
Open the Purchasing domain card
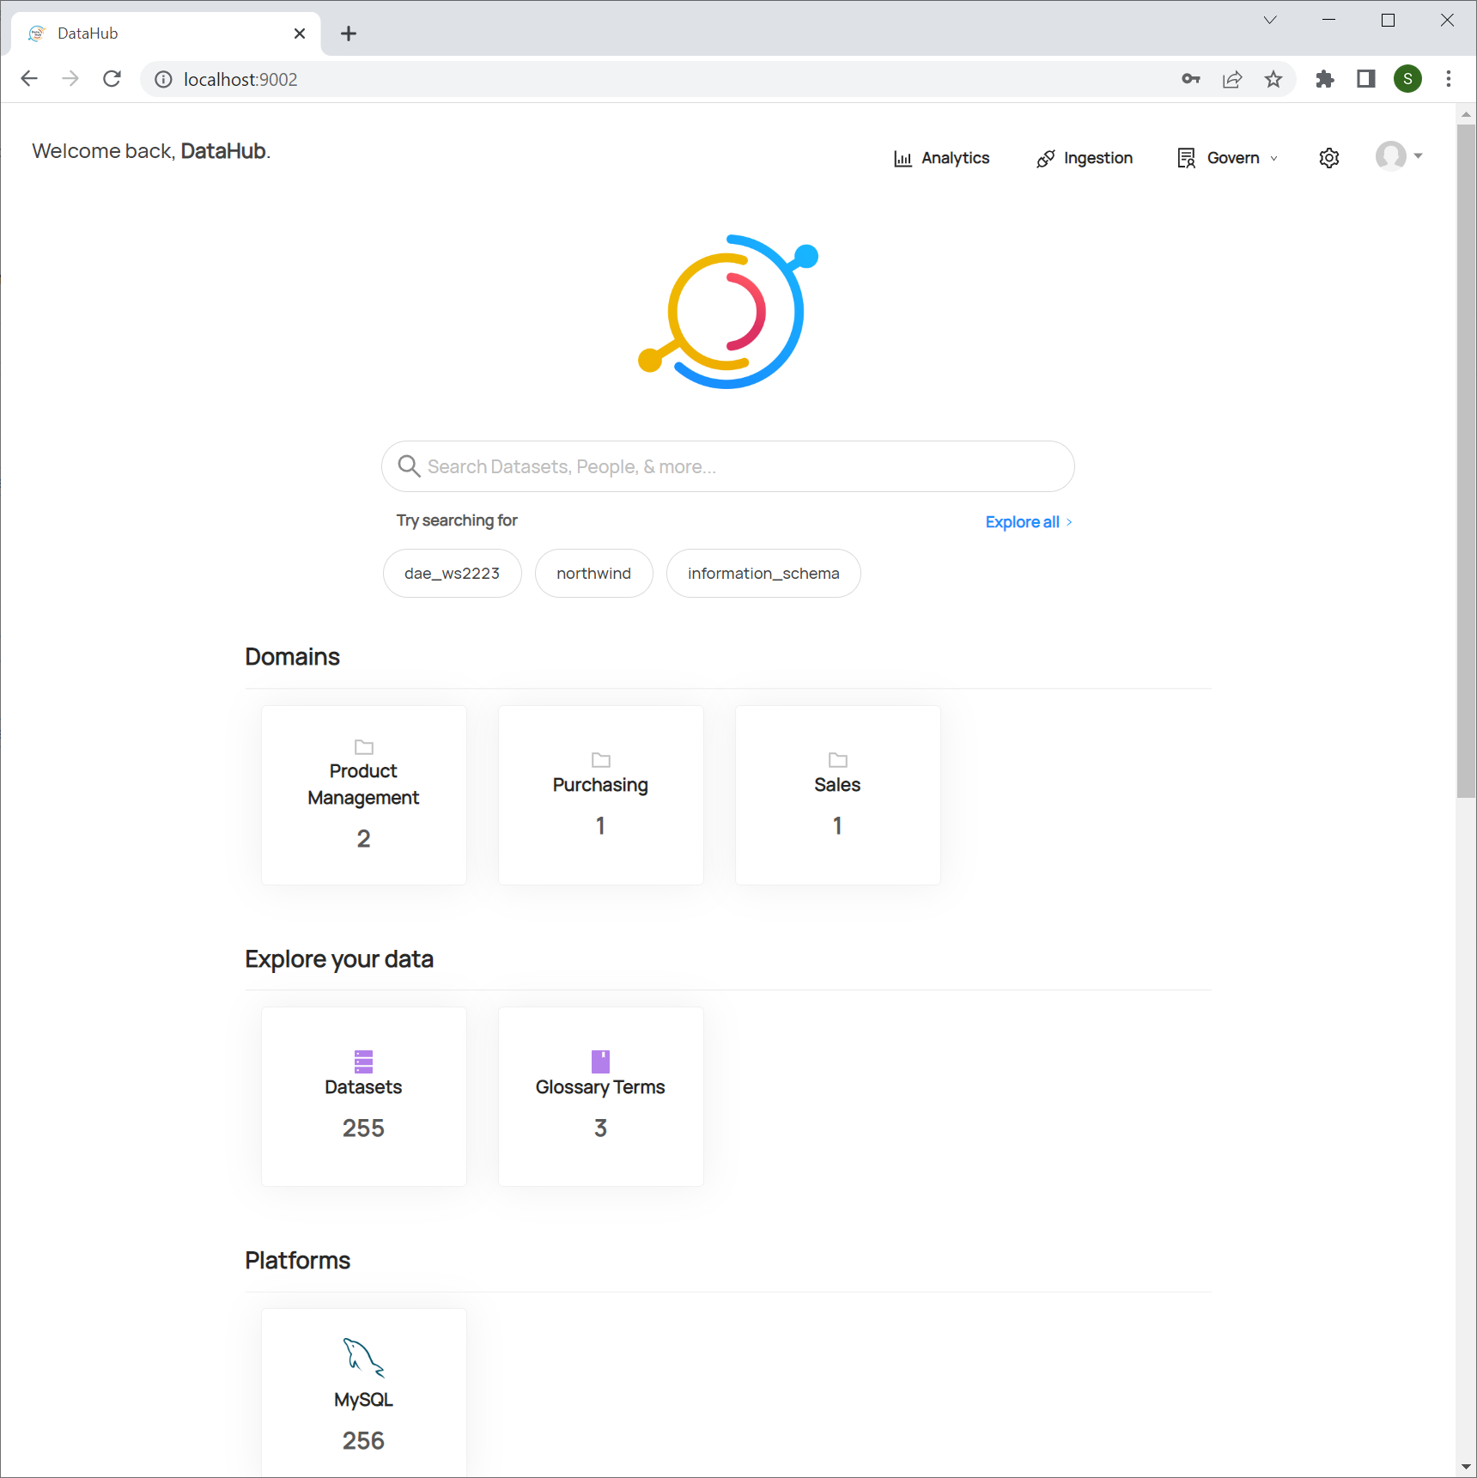[x=601, y=795]
